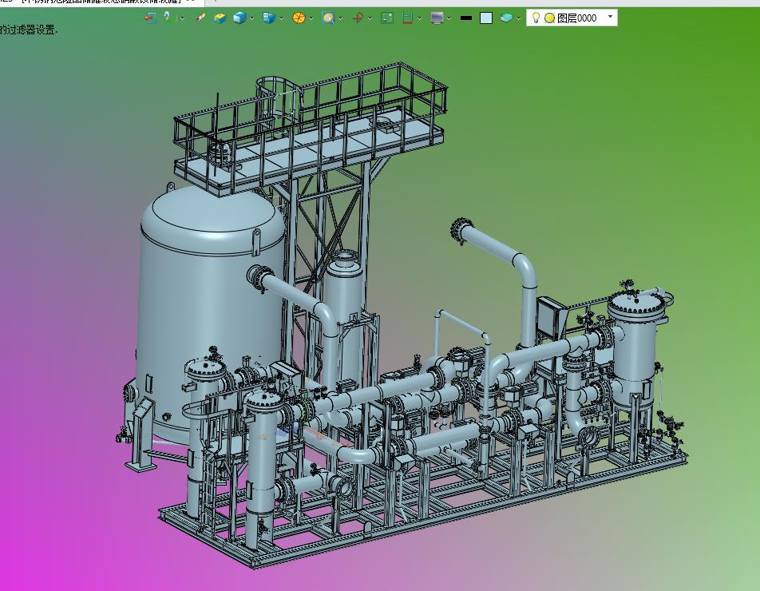Screen dimensions: 760x591
Task: Click the red rotate view icon
Action: tap(358, 18)
